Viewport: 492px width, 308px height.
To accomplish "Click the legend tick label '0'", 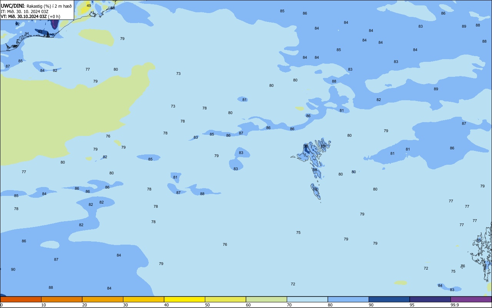I will (2, 305).
